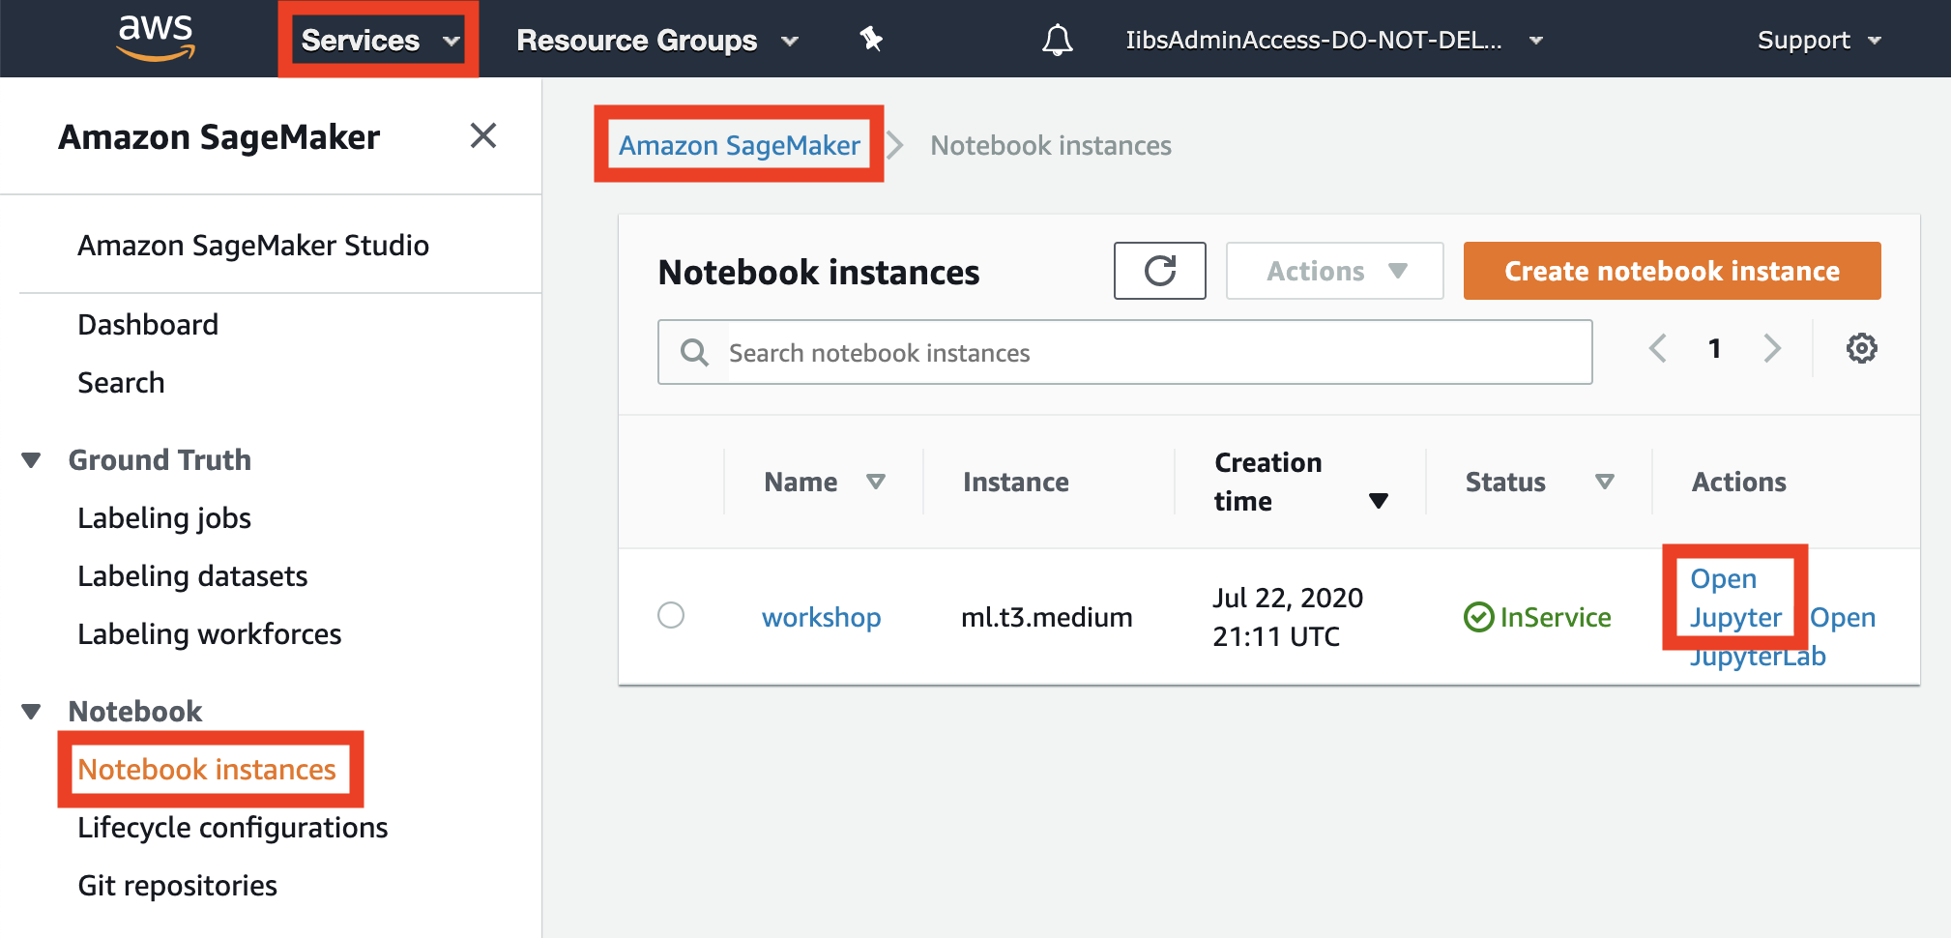The width and height of the screenshot is (1951, 938).
Task: Click the Actions column header
Action: coord(1739,482)
